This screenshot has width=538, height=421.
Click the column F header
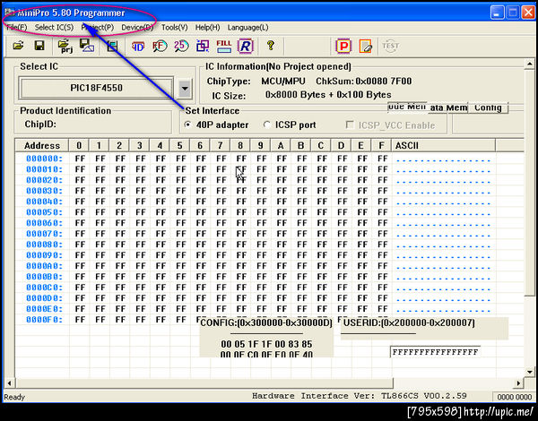click(381, 145)
